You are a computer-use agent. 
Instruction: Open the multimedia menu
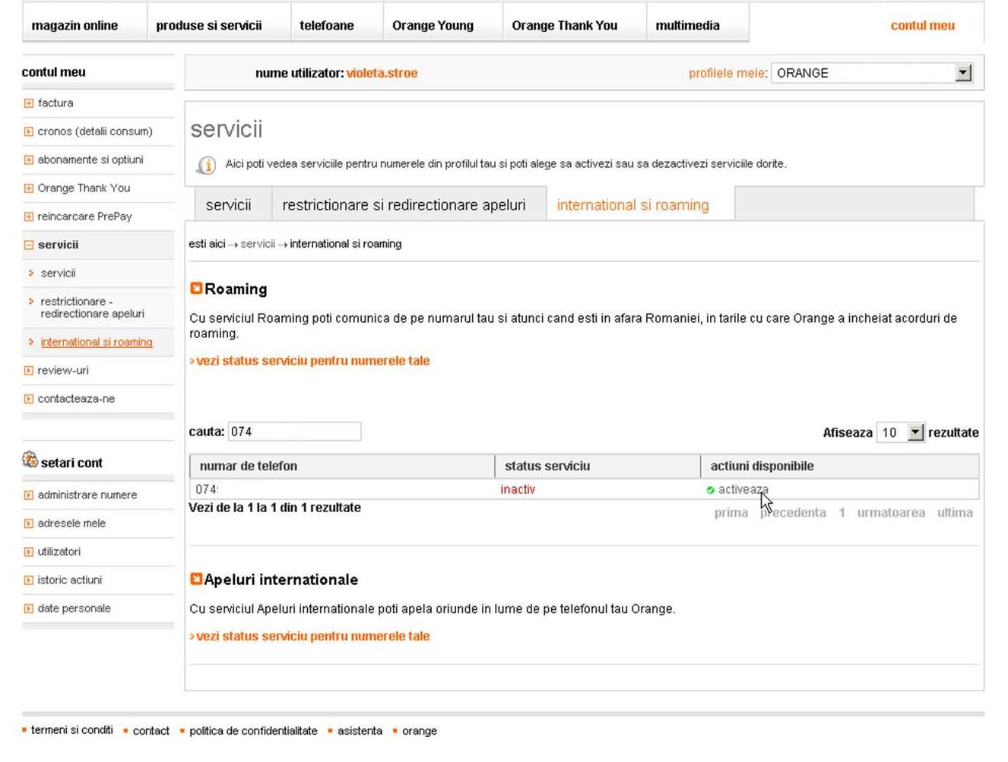click(x=686, y=24)
